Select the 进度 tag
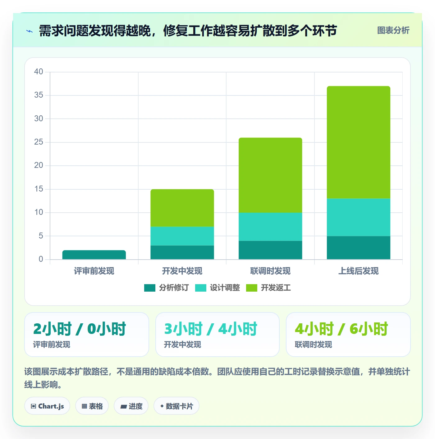 131,406
